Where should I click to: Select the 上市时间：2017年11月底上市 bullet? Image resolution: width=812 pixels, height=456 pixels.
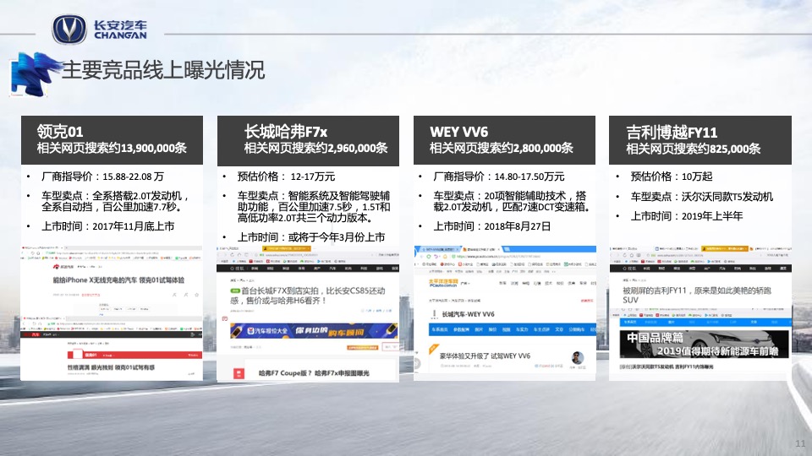[x=107, y=226]
